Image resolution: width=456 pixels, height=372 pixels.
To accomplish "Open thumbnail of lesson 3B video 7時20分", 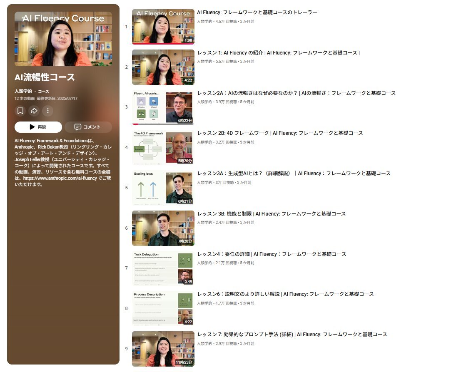I will (x=163, y=228).
